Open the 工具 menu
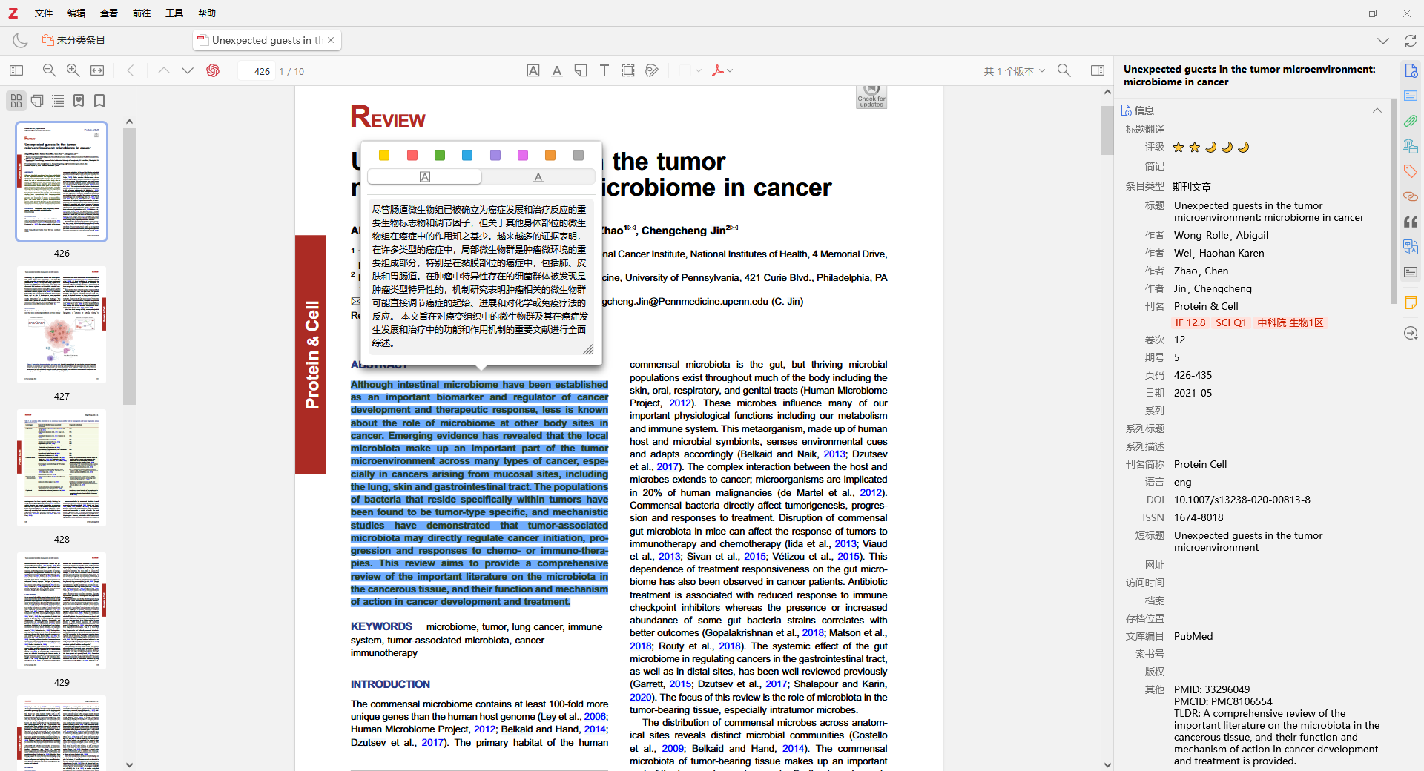 (x=174, y=13)
